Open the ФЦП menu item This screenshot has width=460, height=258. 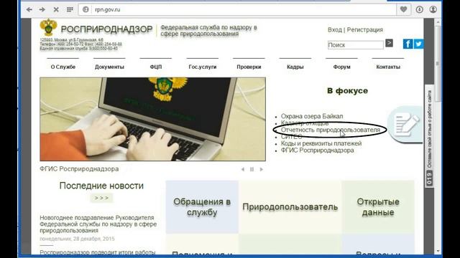click(x=156, y=67)
